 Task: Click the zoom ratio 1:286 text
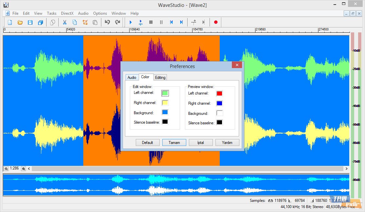pyautogui.click(x=14, y=168)
